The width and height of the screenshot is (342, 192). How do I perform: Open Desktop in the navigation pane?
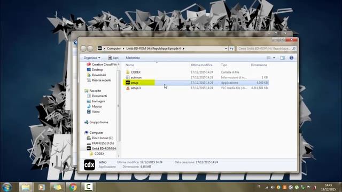(x=95, y=70)
